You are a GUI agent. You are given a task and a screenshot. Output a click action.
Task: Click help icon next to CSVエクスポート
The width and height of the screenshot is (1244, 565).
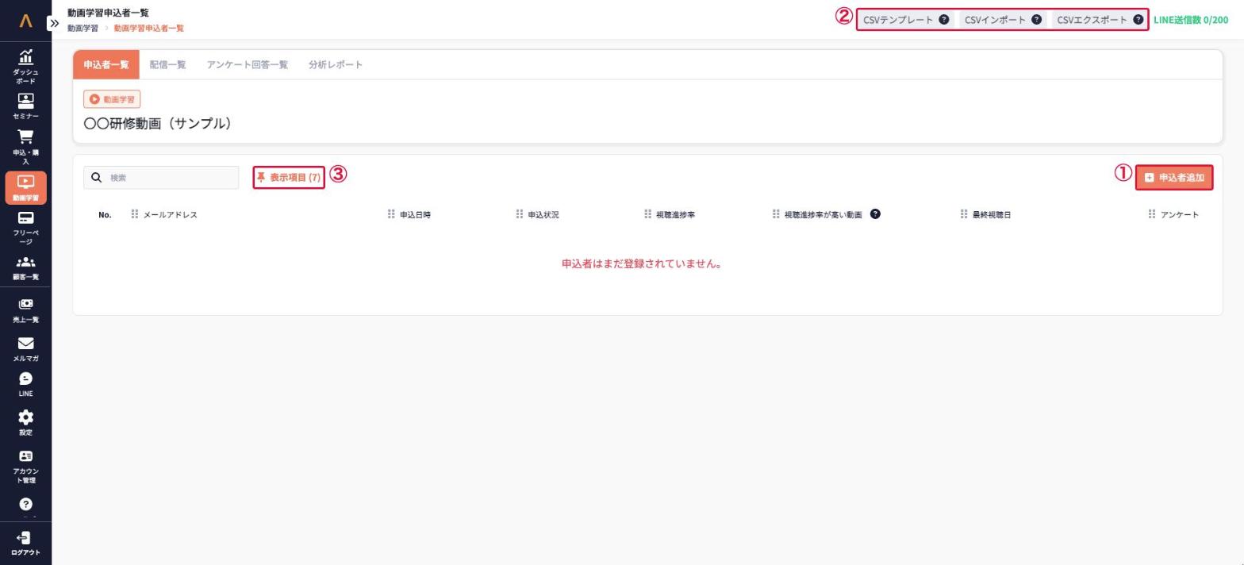tap(1138, 20)
